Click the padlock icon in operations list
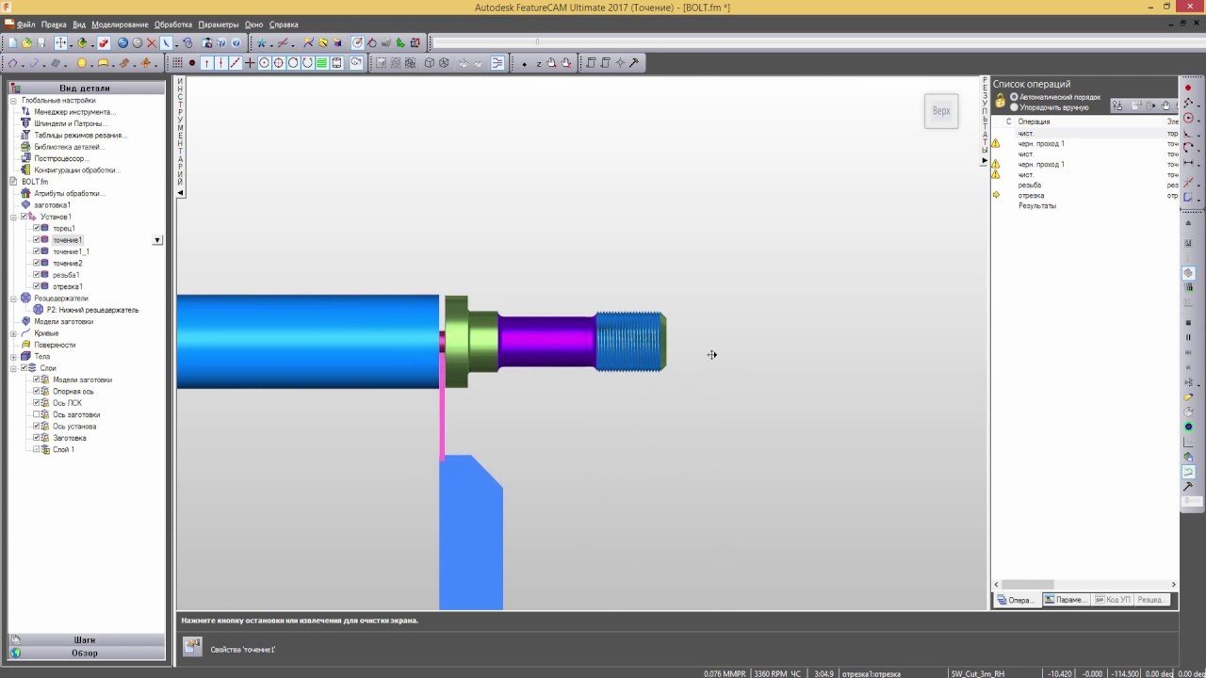The height and width of the screenshot is (678, 1206). 1001,101
